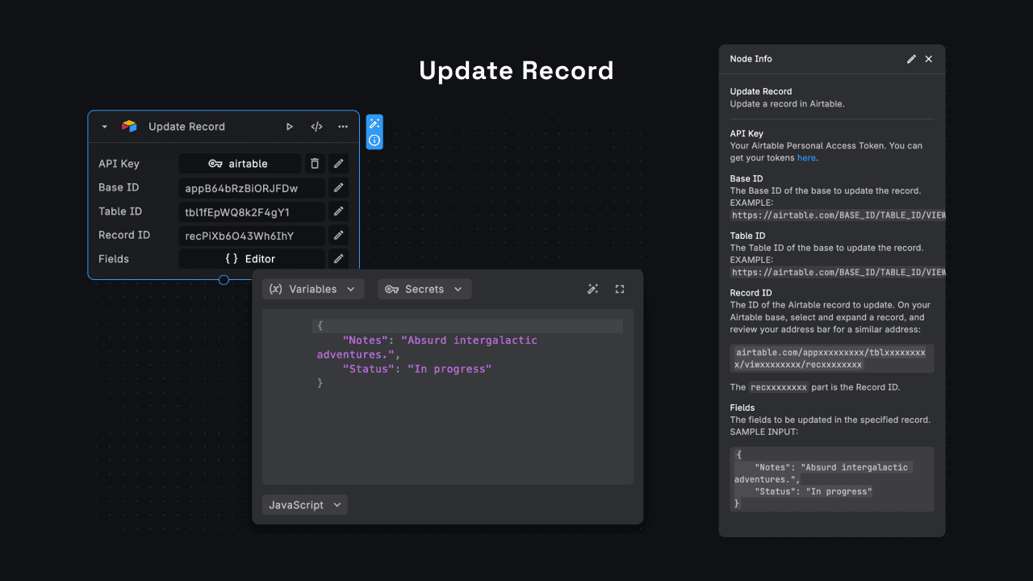Change the JavaScript language dropdown

pyautogui.click(x=304, y=504)
